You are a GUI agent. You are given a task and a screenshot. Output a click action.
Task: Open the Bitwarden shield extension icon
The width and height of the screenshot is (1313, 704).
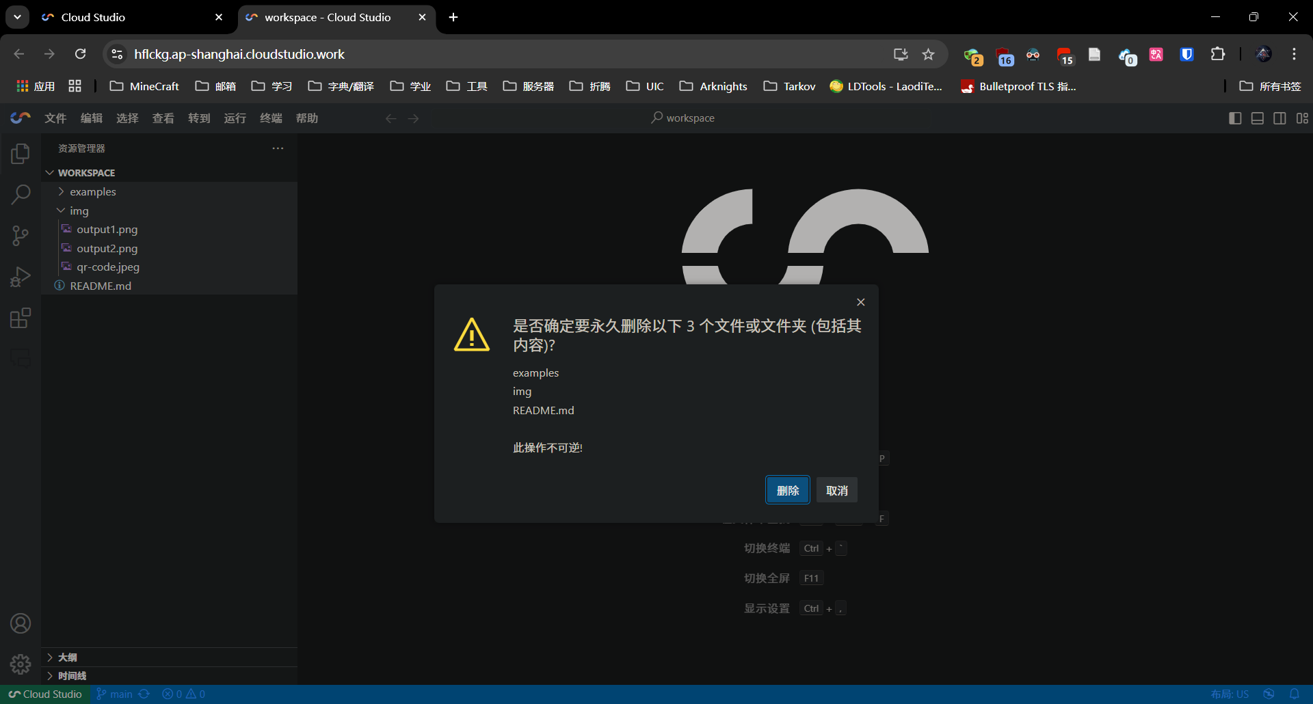click(x=1187, y=54)
